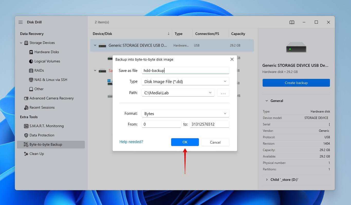This screenshot has height=205, width=351.
Task: Click the Save as file name field
Action: [x=185, y=71]
